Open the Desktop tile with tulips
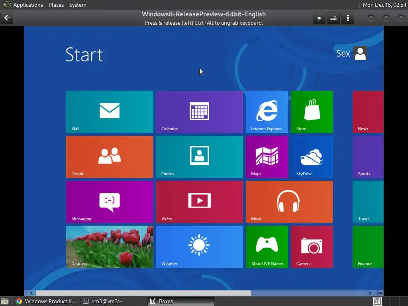 click(110, 247)
